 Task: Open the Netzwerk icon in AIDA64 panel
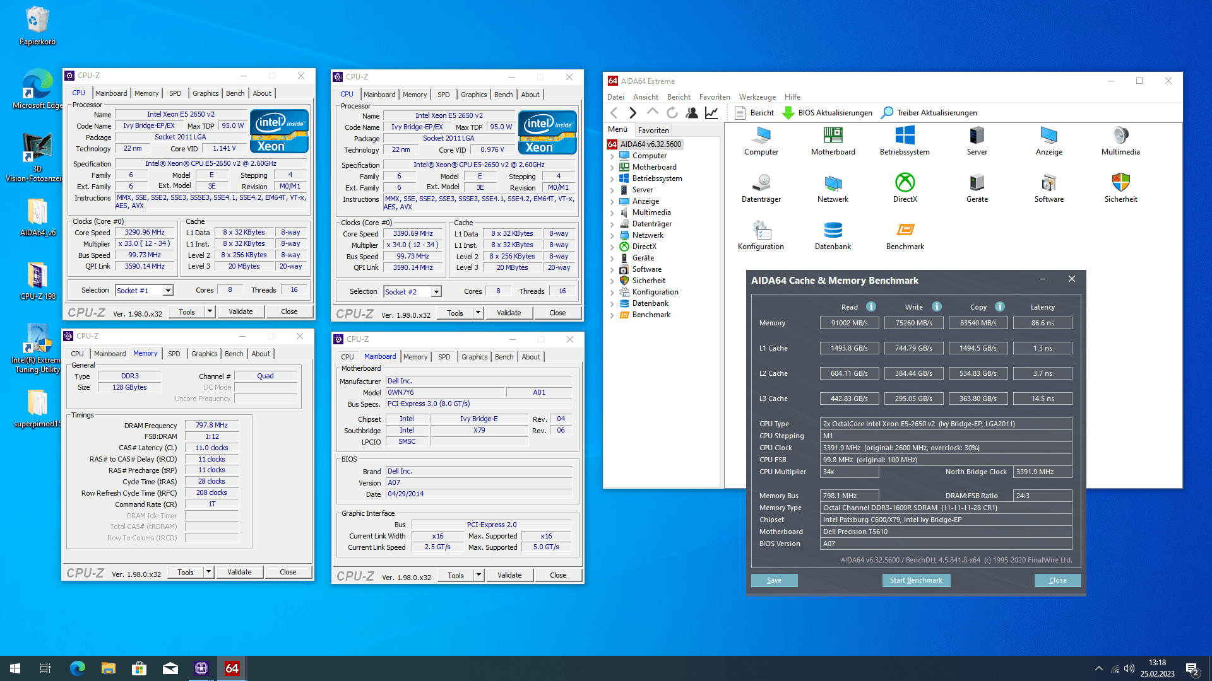pyautogui.click(x=833, y=188)
